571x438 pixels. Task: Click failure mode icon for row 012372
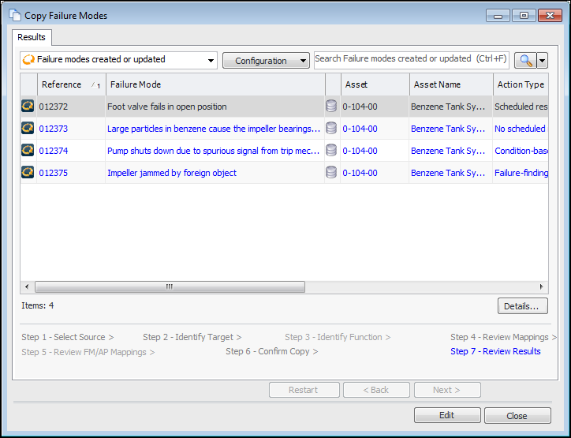28,107
